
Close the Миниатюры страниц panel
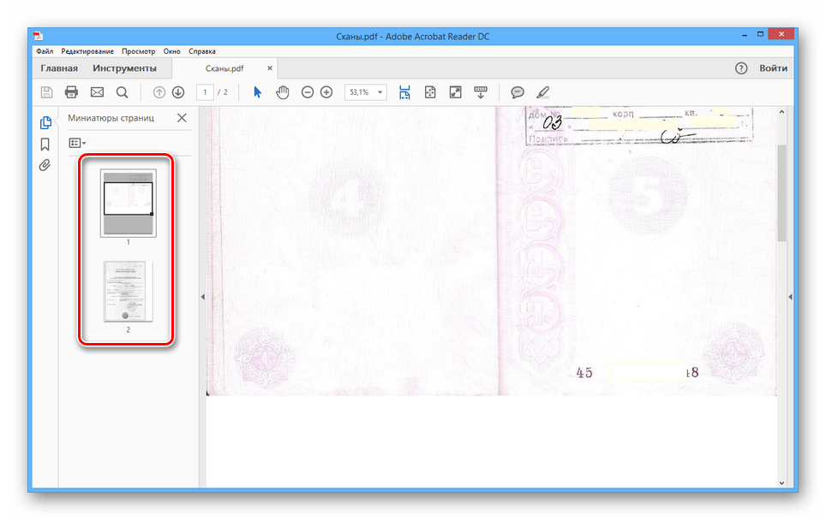click(182, 118)
